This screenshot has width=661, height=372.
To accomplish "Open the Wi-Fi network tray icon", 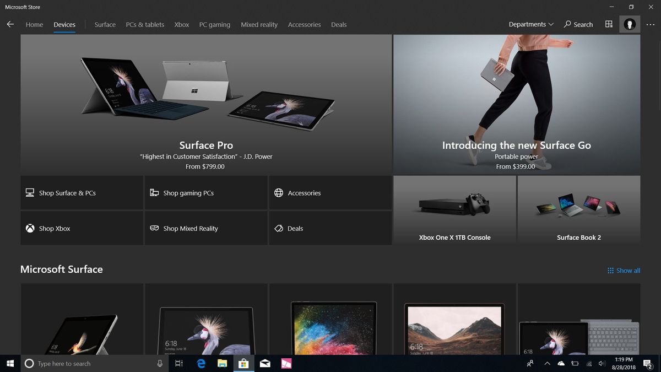I will pos(589,363).
